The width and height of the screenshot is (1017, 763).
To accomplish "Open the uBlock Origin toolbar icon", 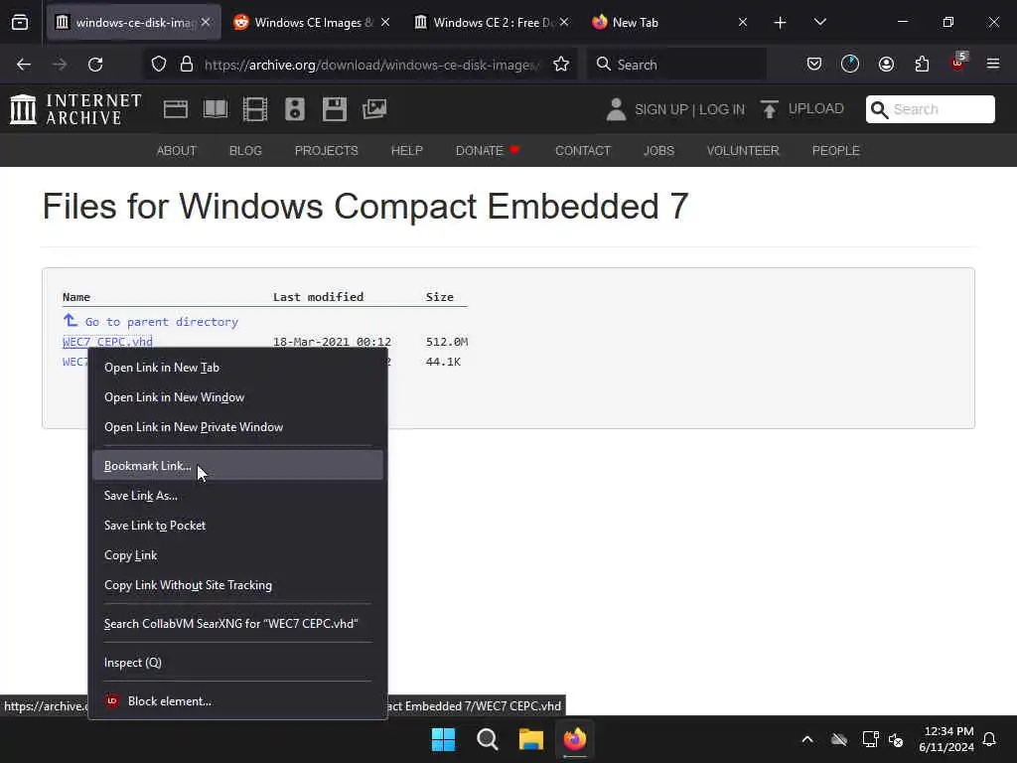I will (958, 63).
